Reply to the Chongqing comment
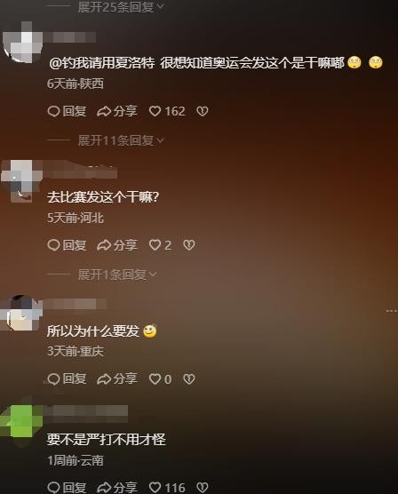This screenshot has width=398, height=494. 67,378
